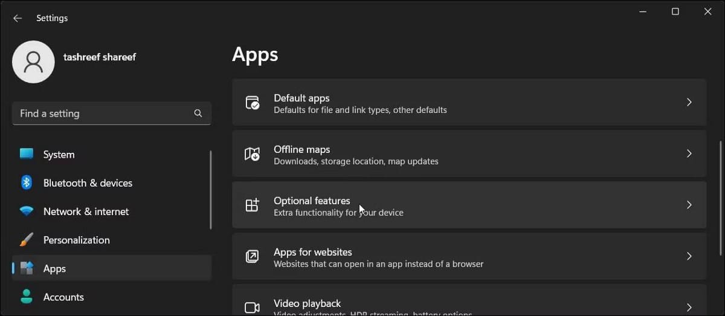
Task: Open the Default apps card
Action: point(469,103)
